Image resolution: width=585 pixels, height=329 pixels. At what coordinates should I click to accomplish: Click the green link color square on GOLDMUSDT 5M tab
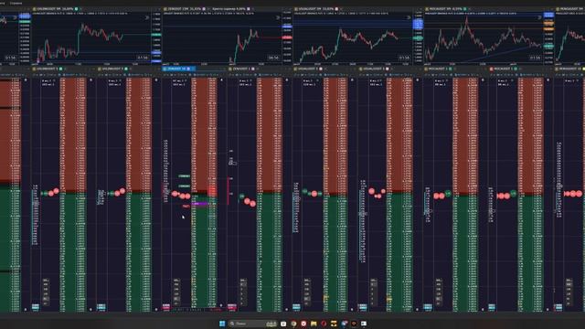pyautogui.click(x=77, y=9)
